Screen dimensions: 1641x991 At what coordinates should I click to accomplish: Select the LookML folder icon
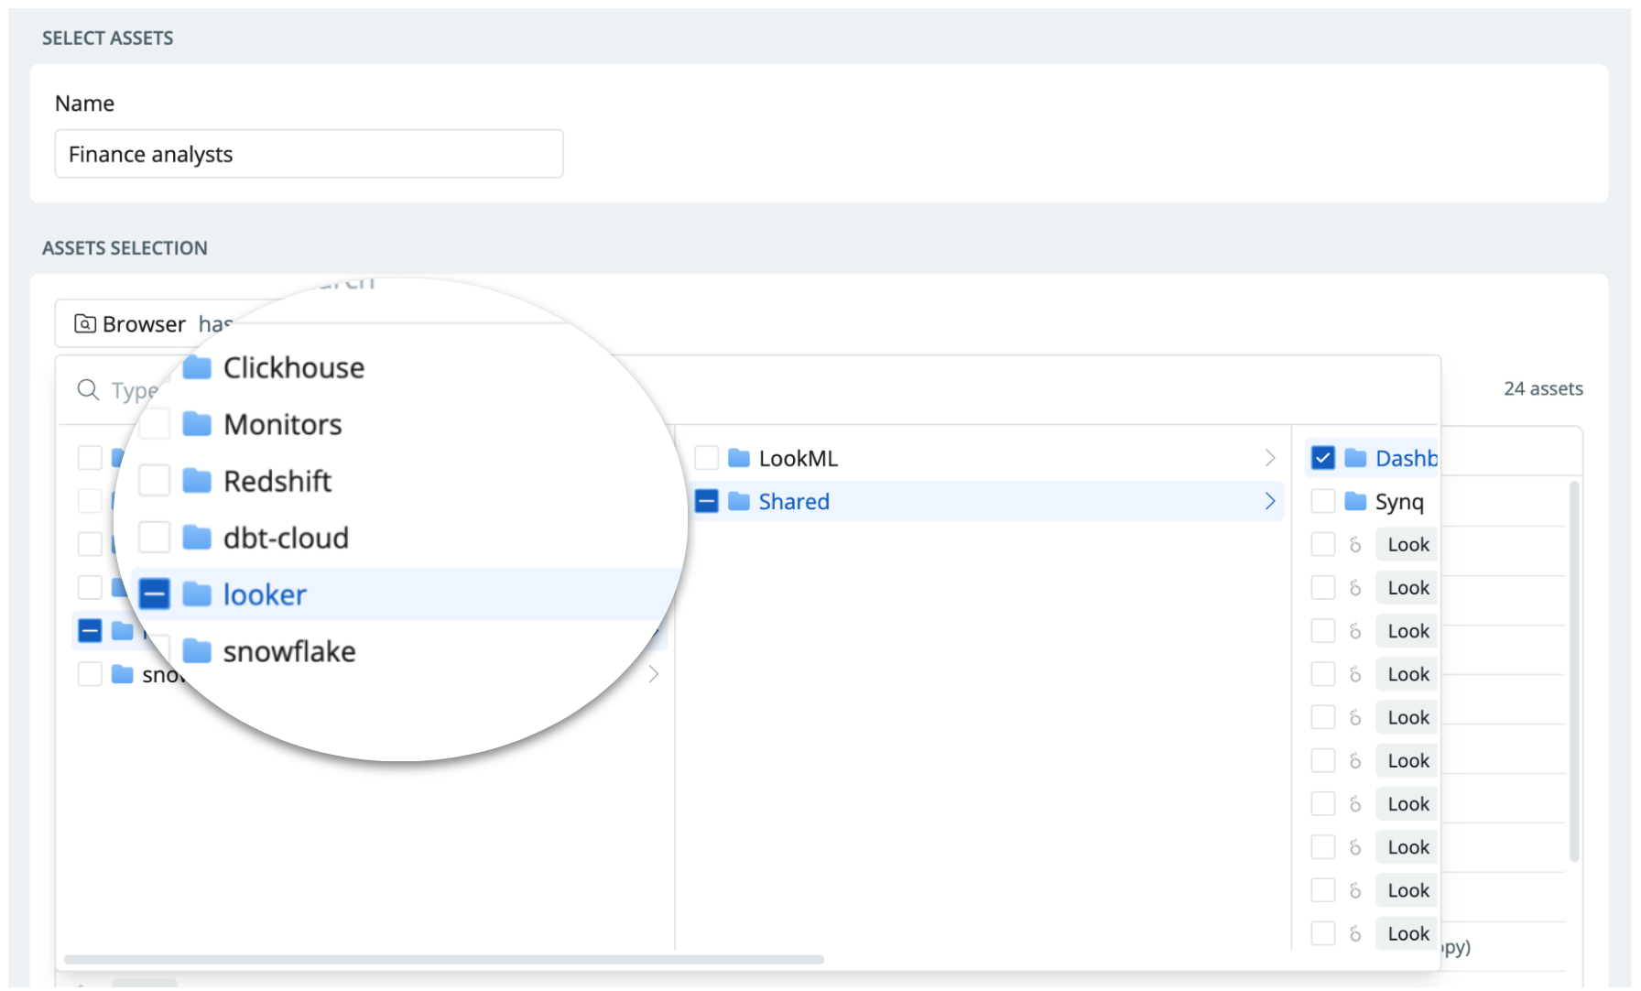pyautogui.click(x=739, y=458)
